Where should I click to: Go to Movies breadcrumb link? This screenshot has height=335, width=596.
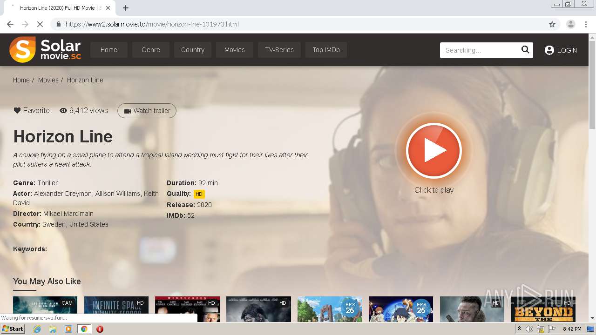pyautogui.click(x=48, y=80)
